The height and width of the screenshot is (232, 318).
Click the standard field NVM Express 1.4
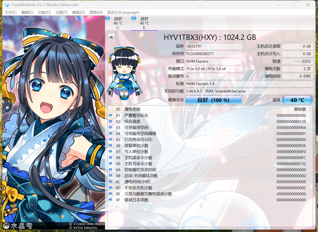tap(249, 84)
